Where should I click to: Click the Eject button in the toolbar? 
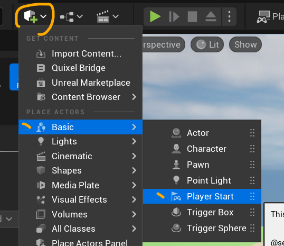[x=211, y=16]
